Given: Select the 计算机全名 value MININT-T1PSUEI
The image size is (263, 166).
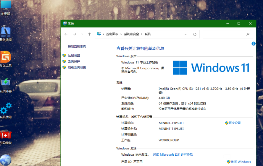Looking at the screenshot, I should [171, 129].
